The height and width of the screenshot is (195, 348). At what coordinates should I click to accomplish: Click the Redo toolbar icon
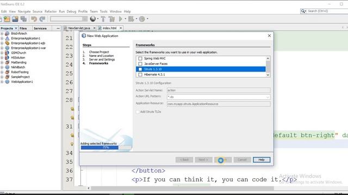pyautogui.click(x=42, y=19)
